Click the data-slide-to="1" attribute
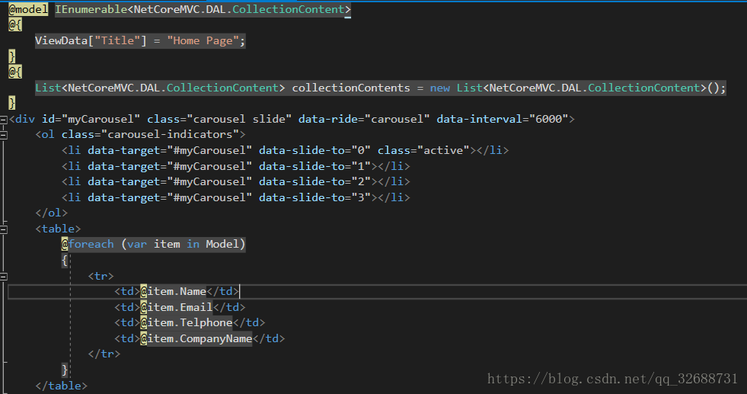 tap(315, 166)
